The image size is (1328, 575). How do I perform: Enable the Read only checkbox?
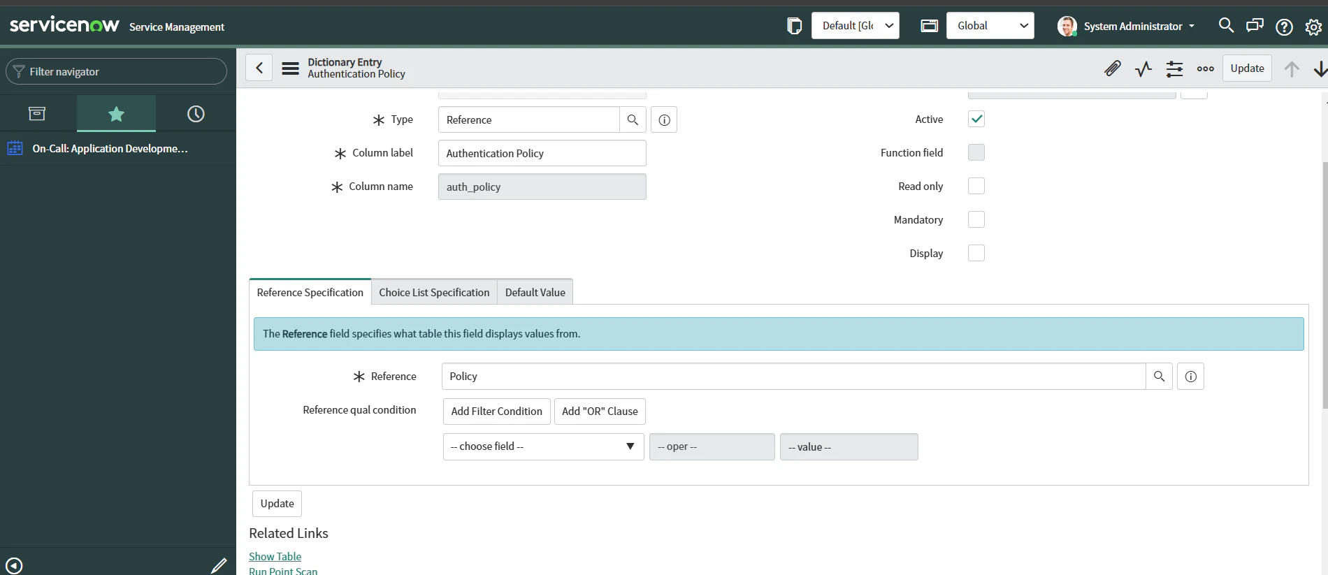pos(976,186)
